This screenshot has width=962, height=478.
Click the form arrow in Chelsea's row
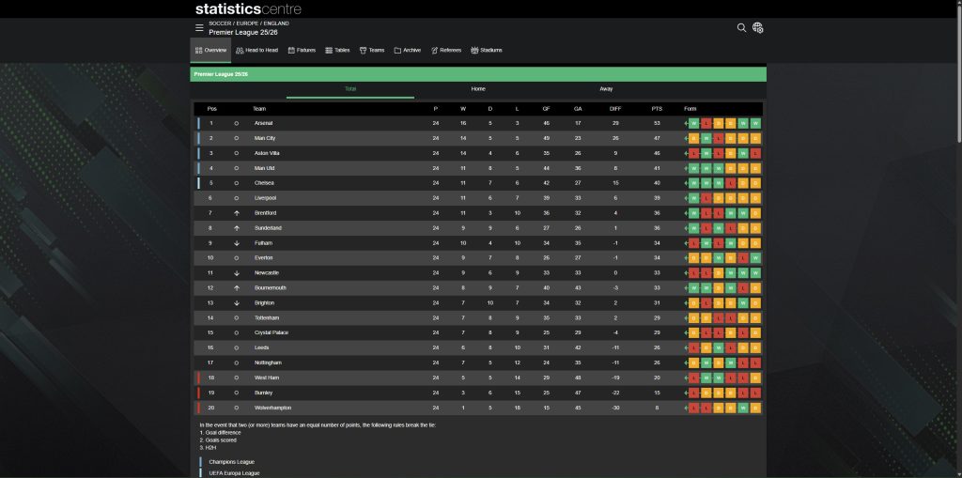[x=686, y=183]
